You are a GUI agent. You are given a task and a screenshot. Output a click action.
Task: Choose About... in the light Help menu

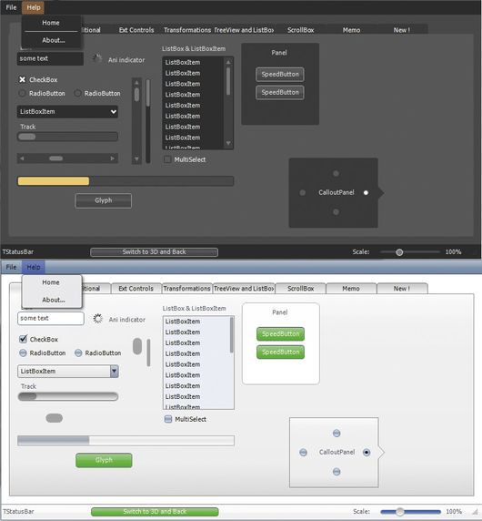[54, 300]
